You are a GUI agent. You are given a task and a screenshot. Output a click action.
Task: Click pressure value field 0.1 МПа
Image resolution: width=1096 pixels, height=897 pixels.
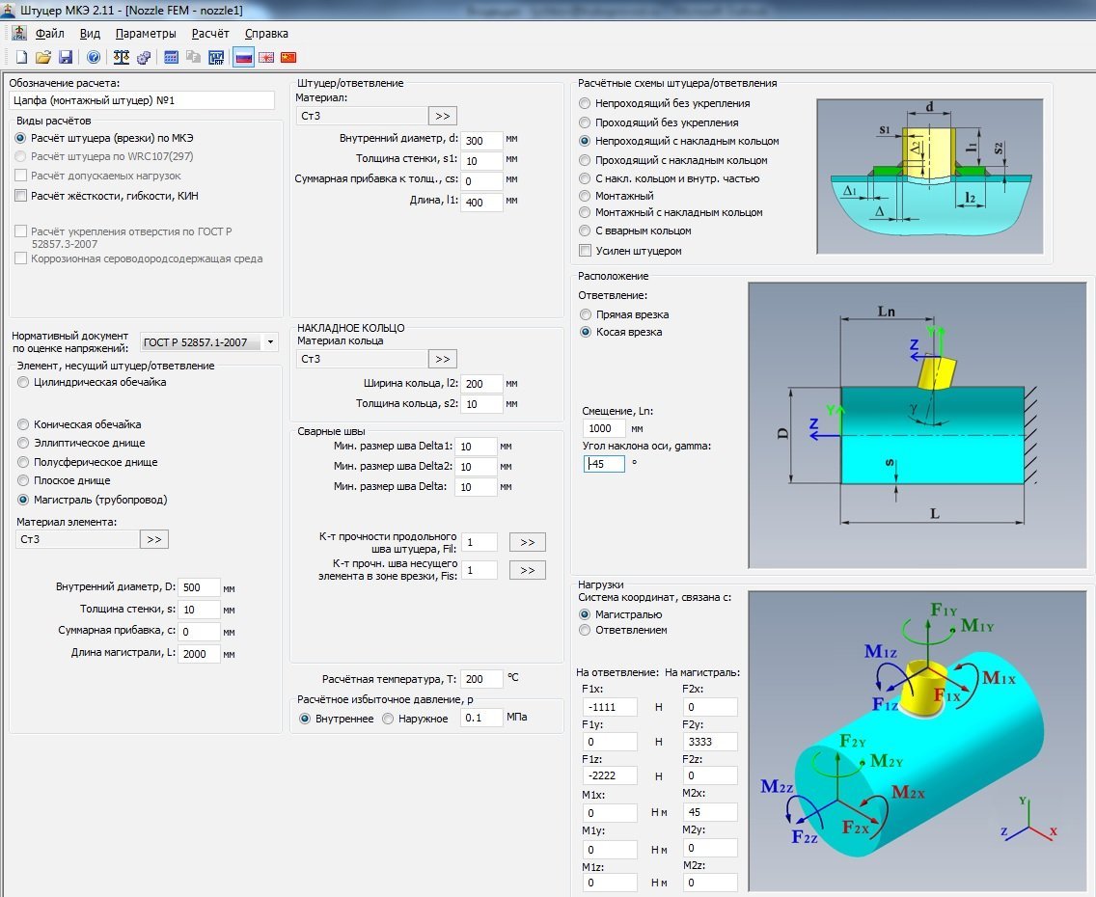point(480,718)
